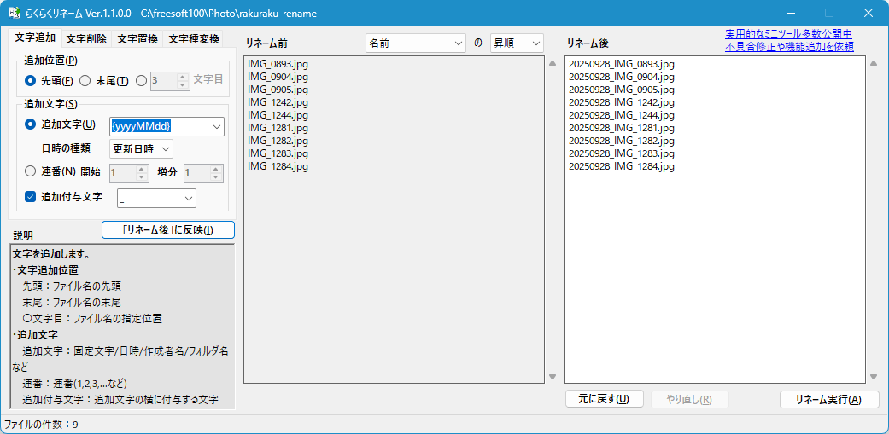This screenshot has height=434, width=889.
Task: Choose the 連番 radio option
Action: (31, 171)
